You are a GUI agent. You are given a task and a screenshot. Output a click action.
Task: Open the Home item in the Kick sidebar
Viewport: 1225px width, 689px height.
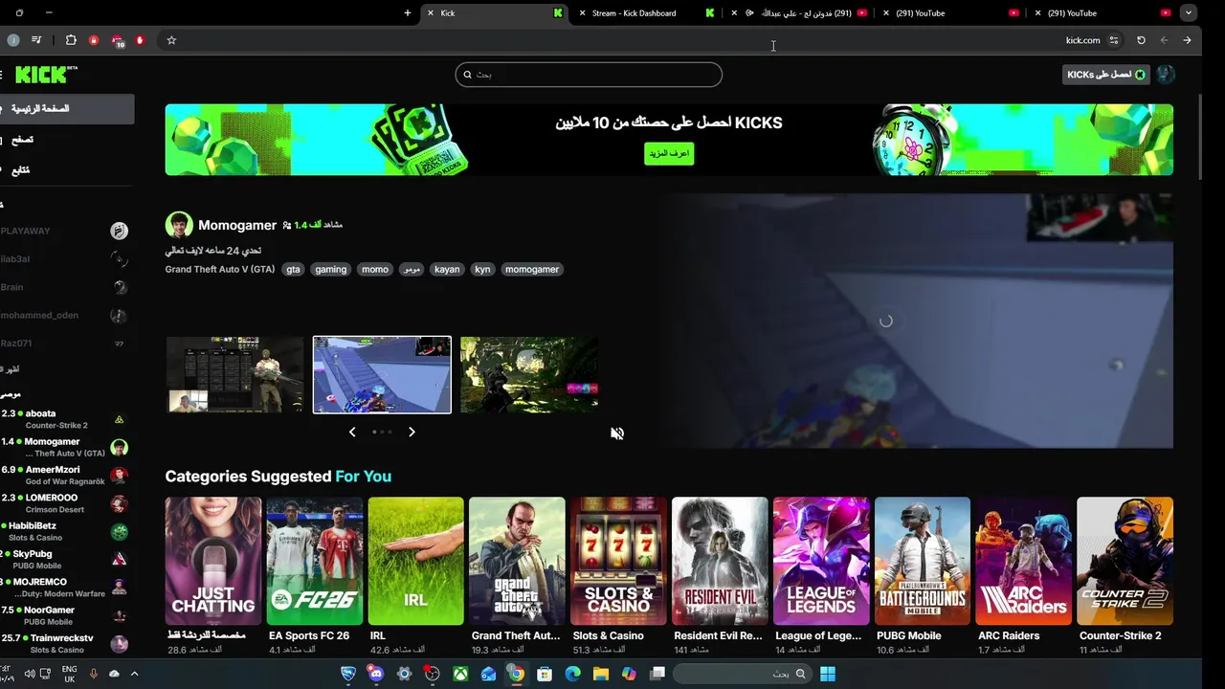tap(65, 109)
